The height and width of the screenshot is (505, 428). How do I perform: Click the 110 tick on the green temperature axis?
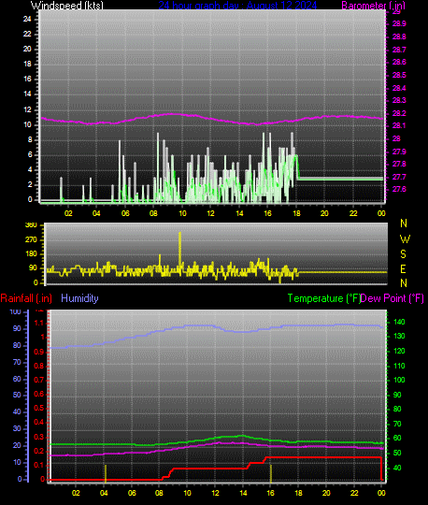399,366
